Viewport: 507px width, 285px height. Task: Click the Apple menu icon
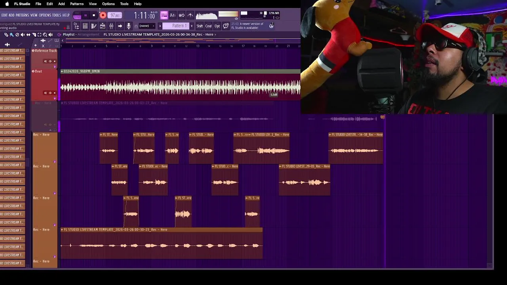click(x=7, y=4)
